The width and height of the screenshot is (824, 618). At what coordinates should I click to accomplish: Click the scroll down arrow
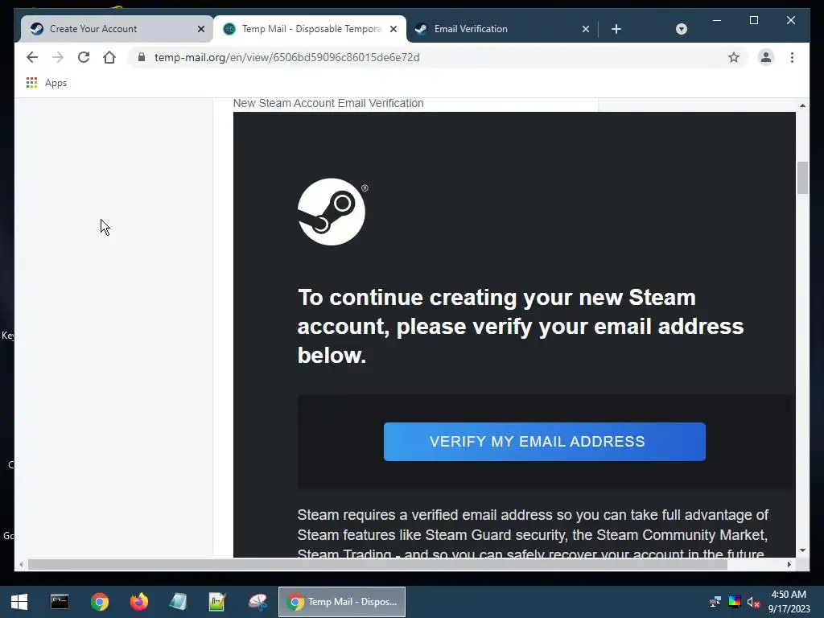[802, 550]
